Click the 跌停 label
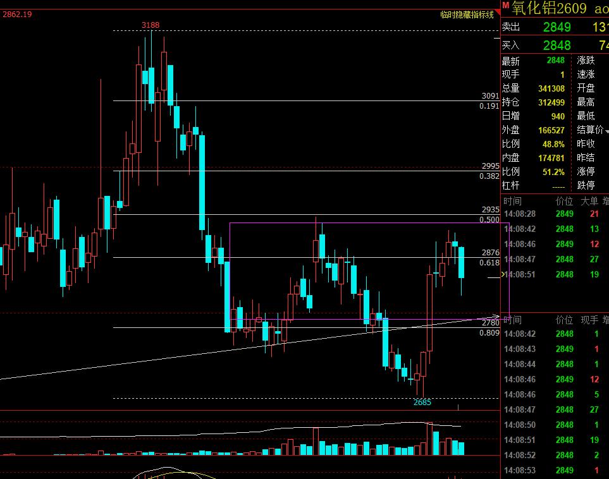609x479 pixels. click(x=586, y=186)
